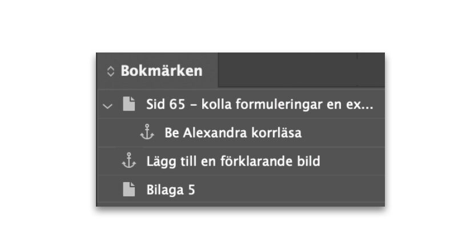
Task: Click the page icon beside Sid 65
Action: [129, 104]
